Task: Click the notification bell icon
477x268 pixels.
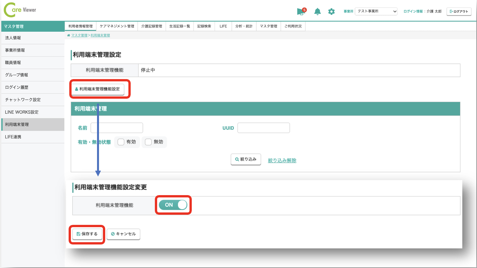Action: [x=317, y=11]
